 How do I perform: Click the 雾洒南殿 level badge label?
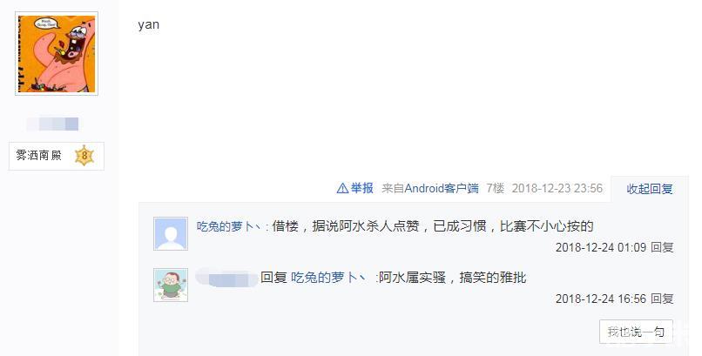click(x=38, y=156)
